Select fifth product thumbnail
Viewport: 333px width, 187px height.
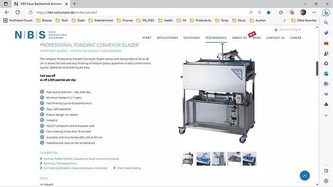coord(249,159)
